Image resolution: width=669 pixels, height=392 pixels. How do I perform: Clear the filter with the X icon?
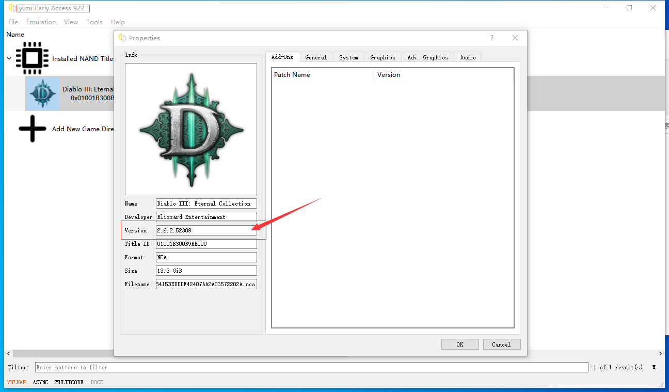pyautogui.click(x=654, y=367)
